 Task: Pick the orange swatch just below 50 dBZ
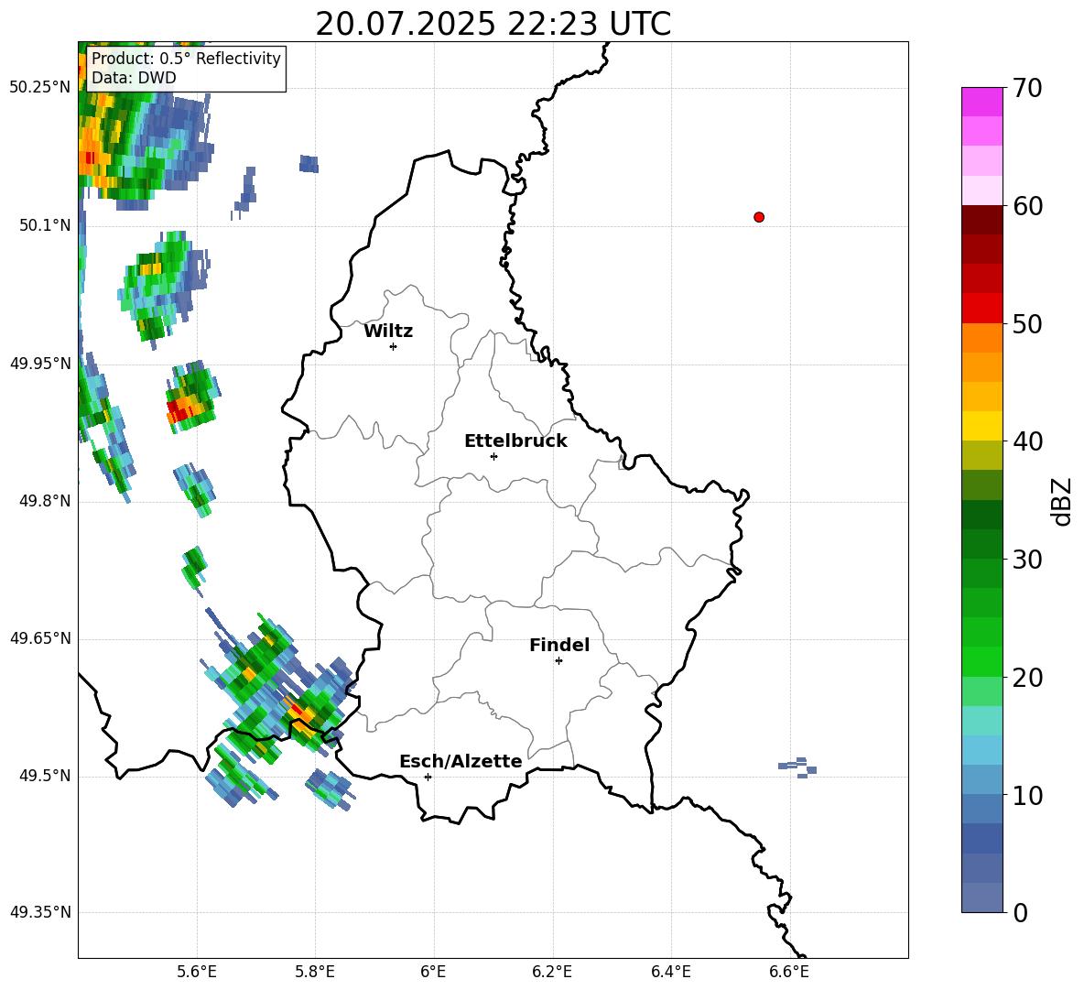pos(981,337)
